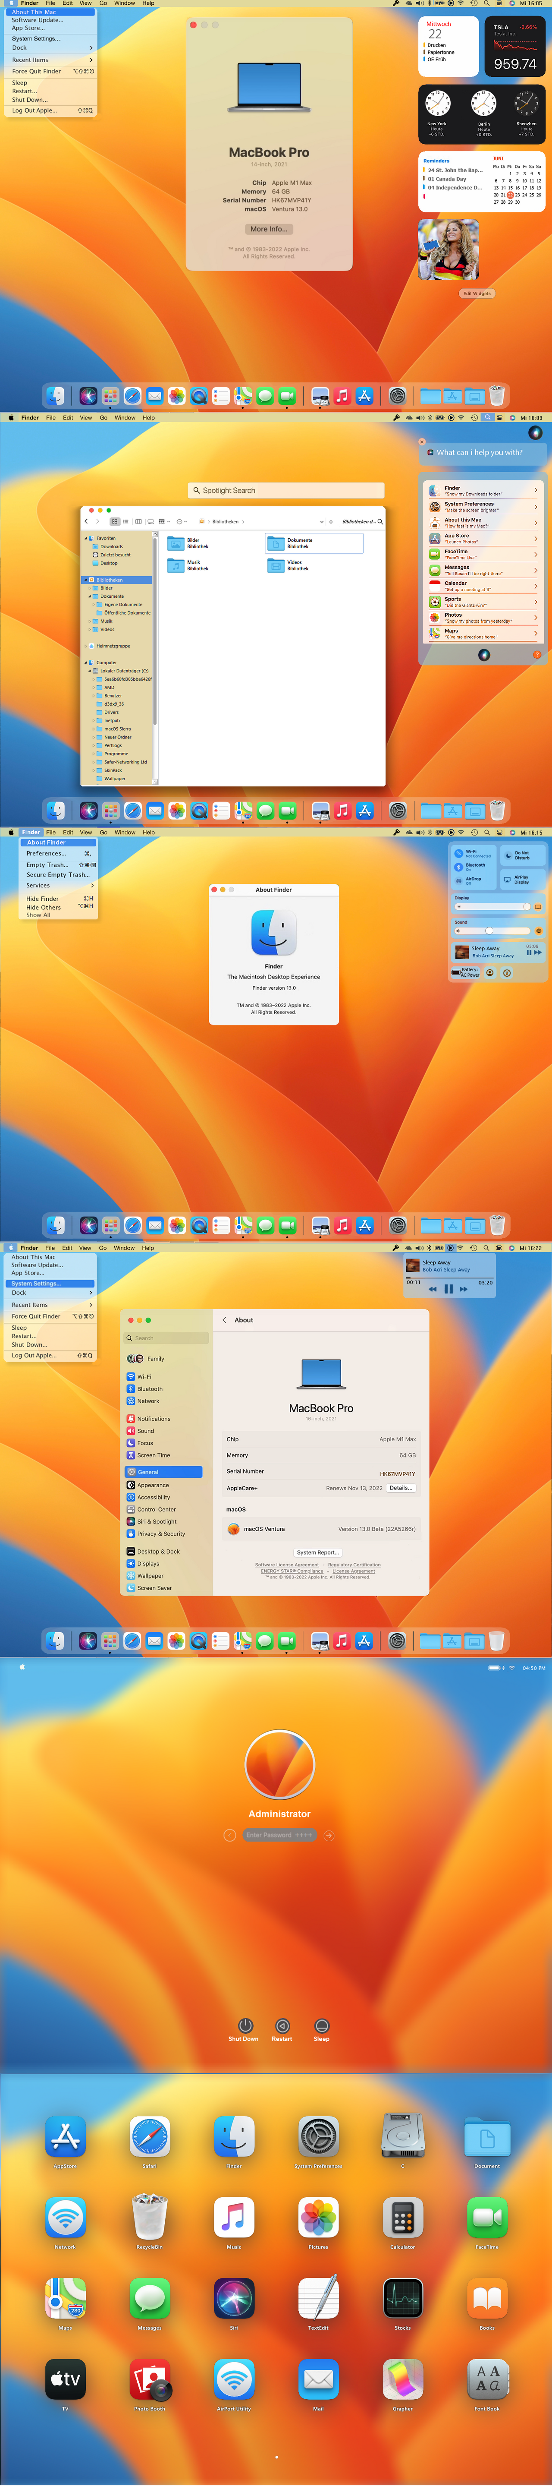The image size is (552, 2486).
Task: Open AppStore in the Launchpad grid
Action: 65,2138
